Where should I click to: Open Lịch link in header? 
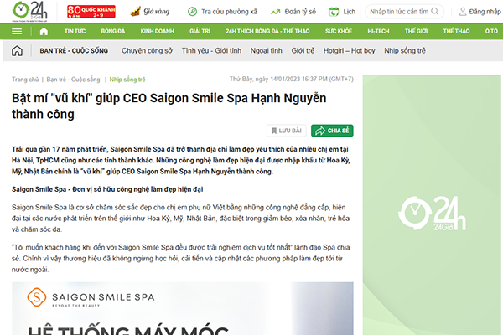point(349,12)
